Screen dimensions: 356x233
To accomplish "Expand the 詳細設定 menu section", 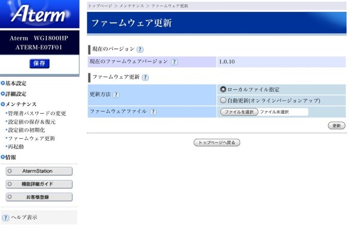I will tap(14, 94).
